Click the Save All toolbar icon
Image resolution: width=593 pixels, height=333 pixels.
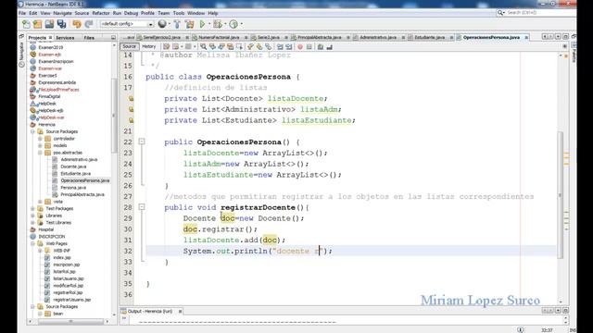pyautogui.click(x=61, y=24)
